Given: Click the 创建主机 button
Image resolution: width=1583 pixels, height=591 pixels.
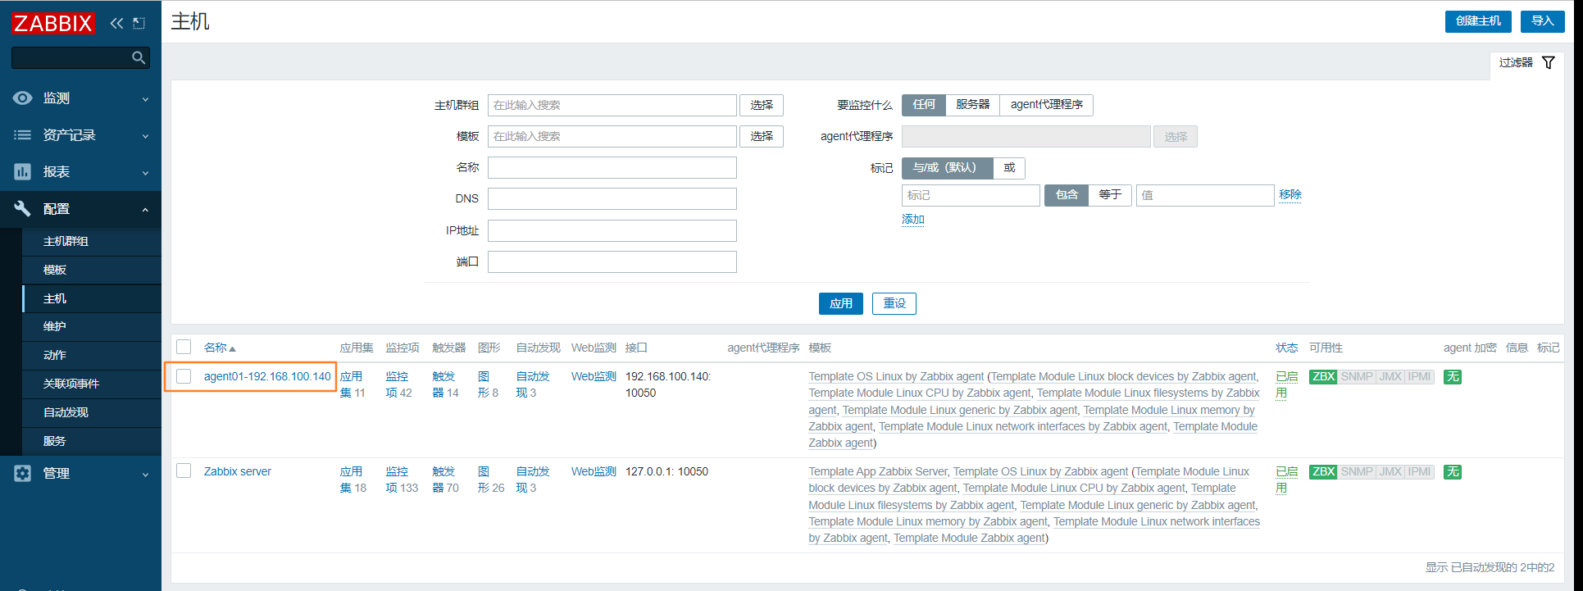Looking at the screenshot, I should pos(1478,21).
